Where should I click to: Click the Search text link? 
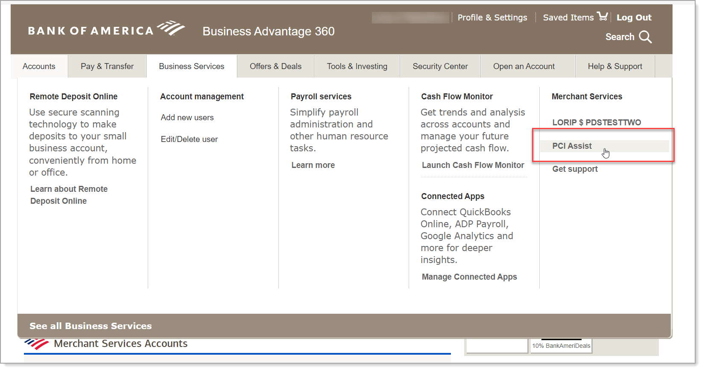pos(620,37)
